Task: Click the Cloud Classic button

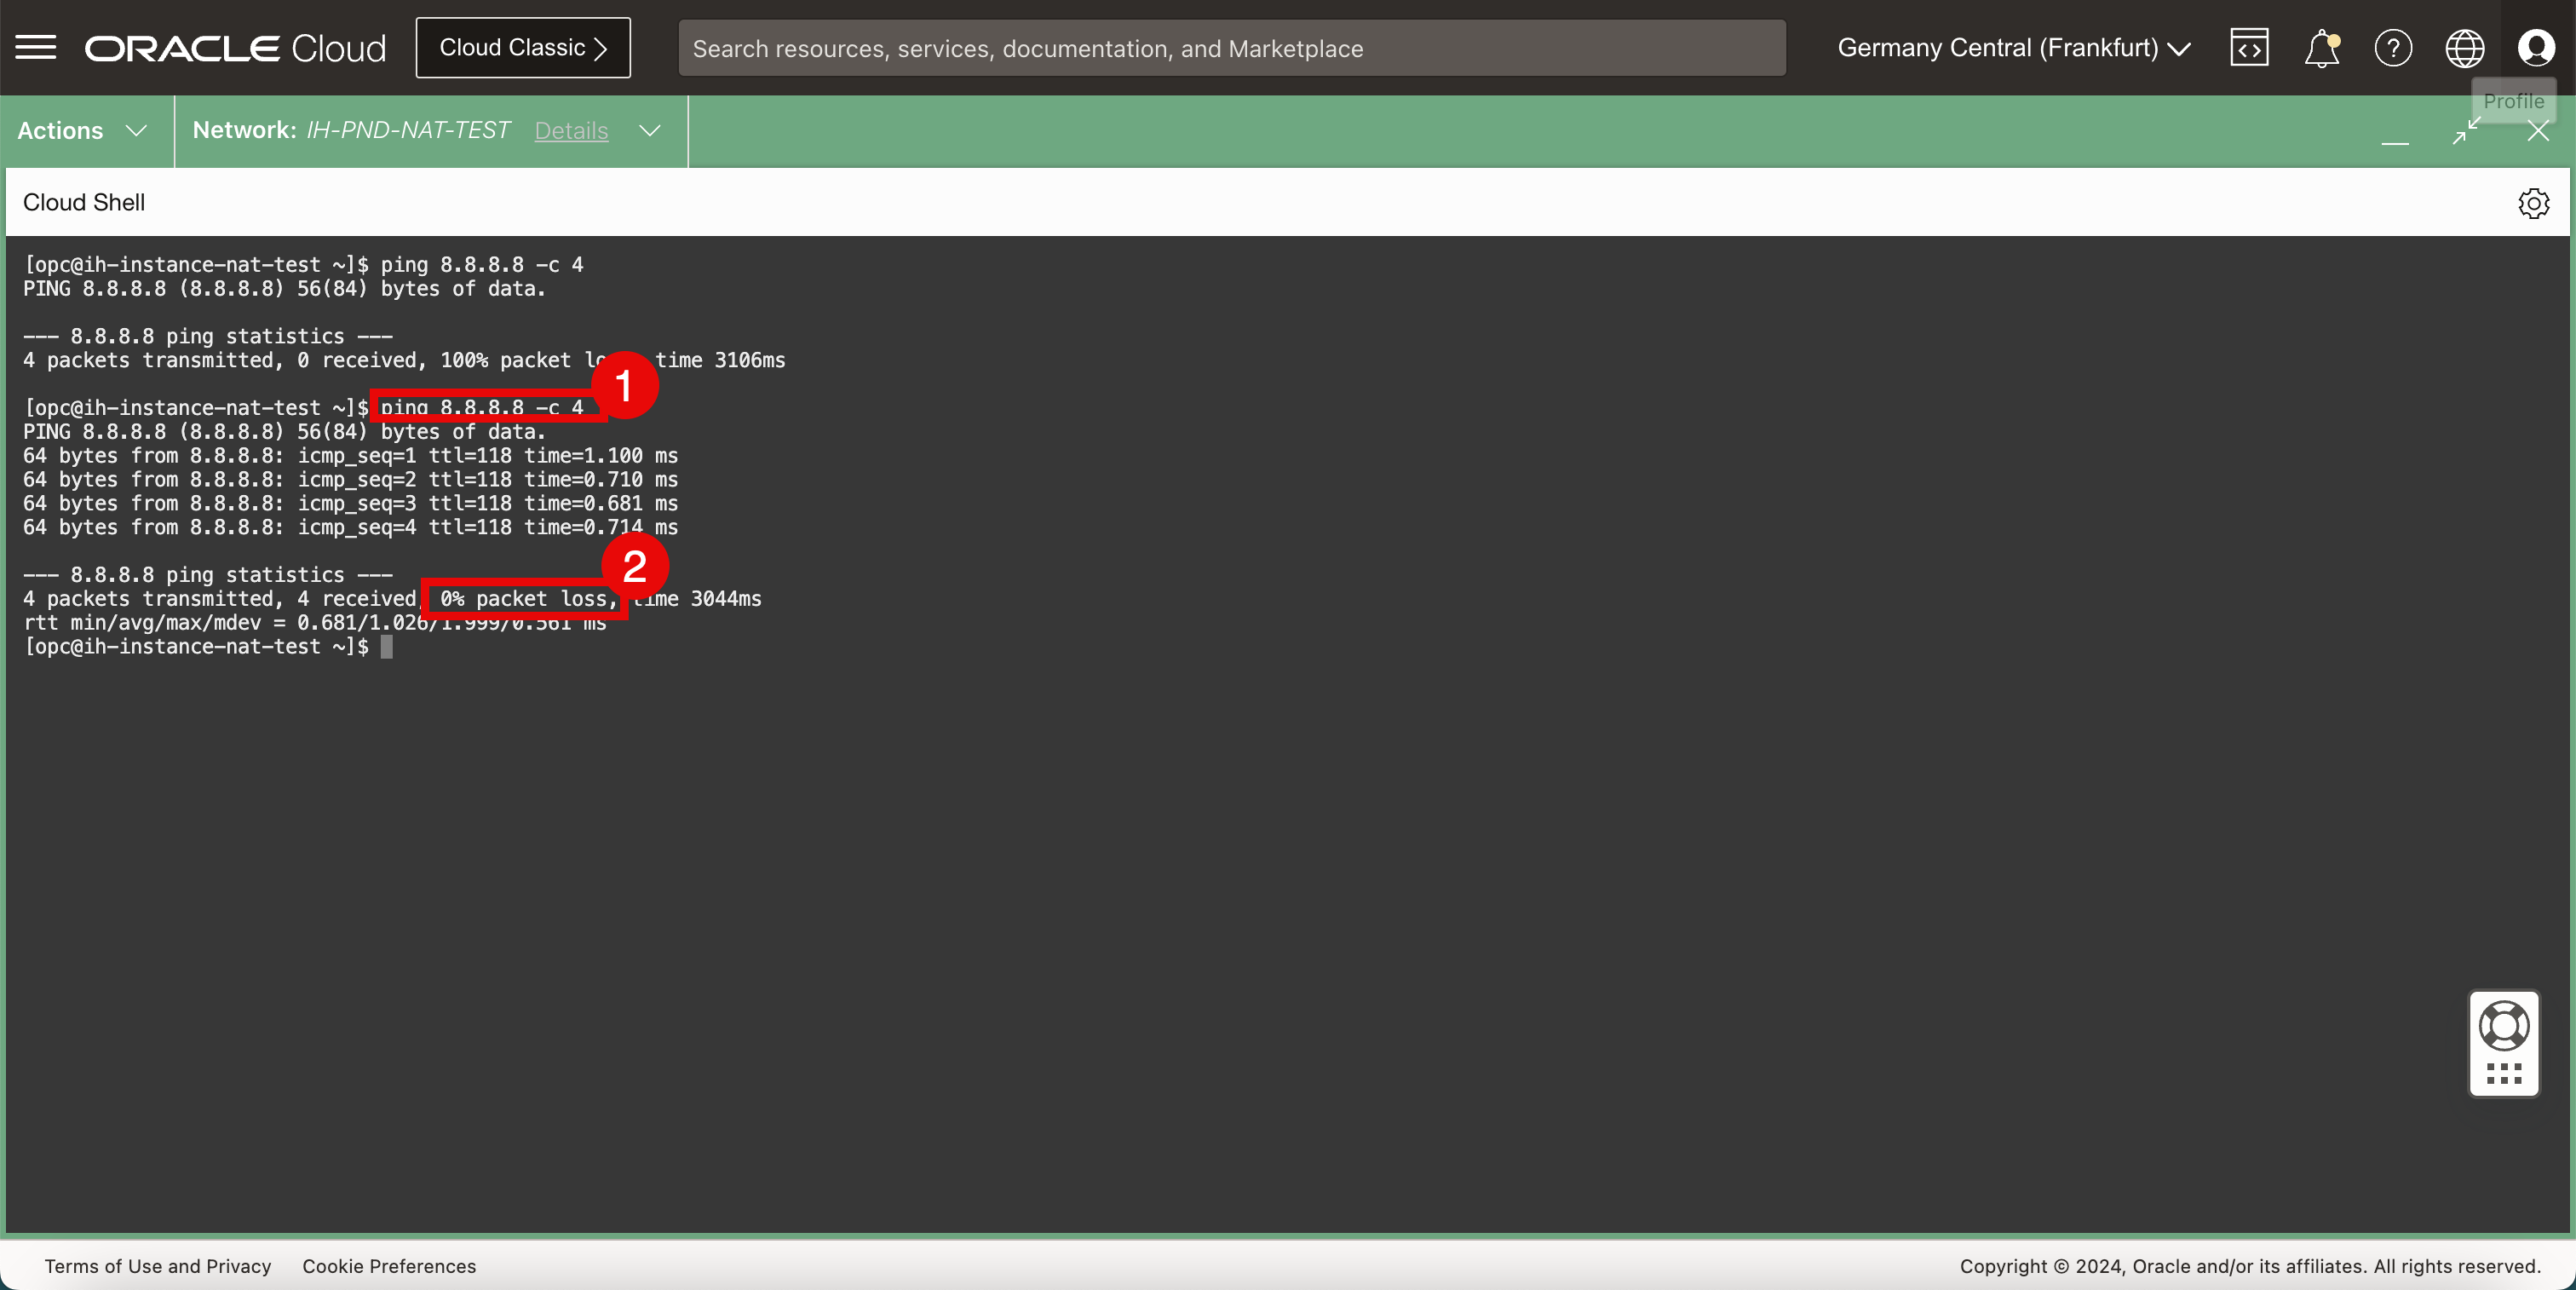Action: (x=523, y=47)
